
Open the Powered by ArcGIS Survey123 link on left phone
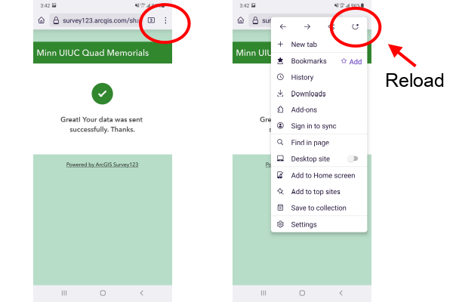click(x=102, y=165)
